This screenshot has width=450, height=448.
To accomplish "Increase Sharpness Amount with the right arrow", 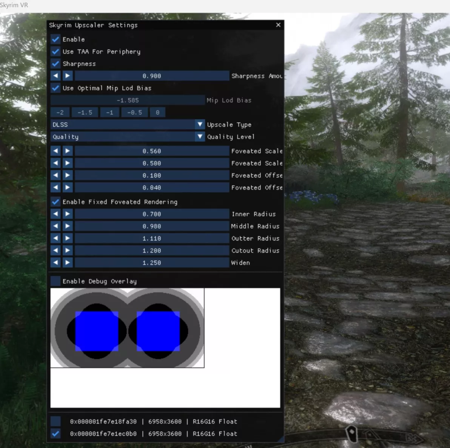I will [68, 76].
